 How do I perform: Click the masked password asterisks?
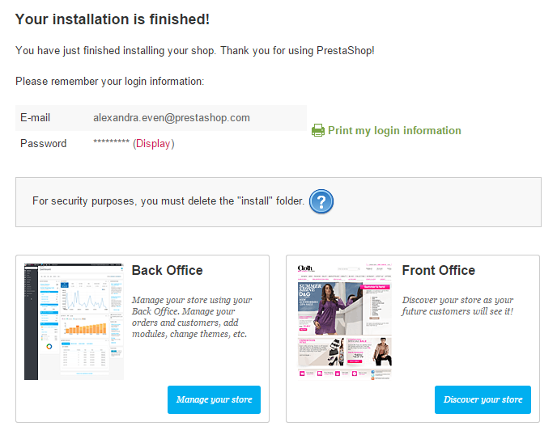tap(111, 142)
